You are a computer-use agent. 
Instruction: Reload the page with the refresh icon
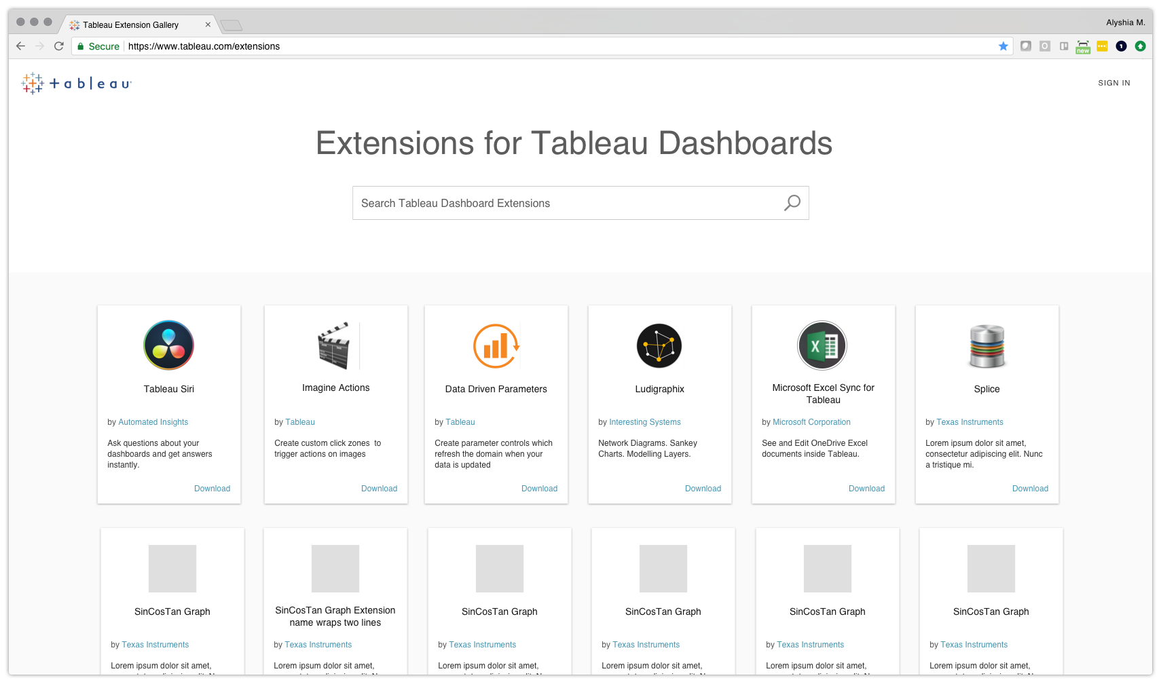coord(59,46)
